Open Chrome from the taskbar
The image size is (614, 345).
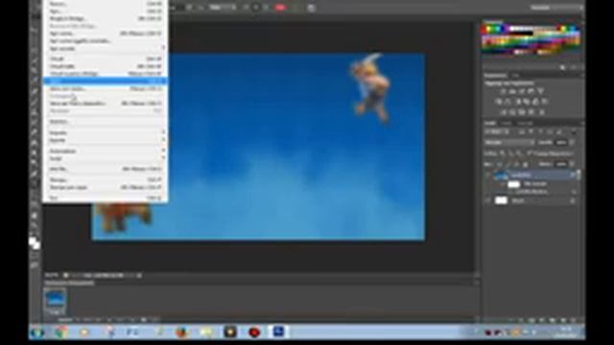pos(60,333)
